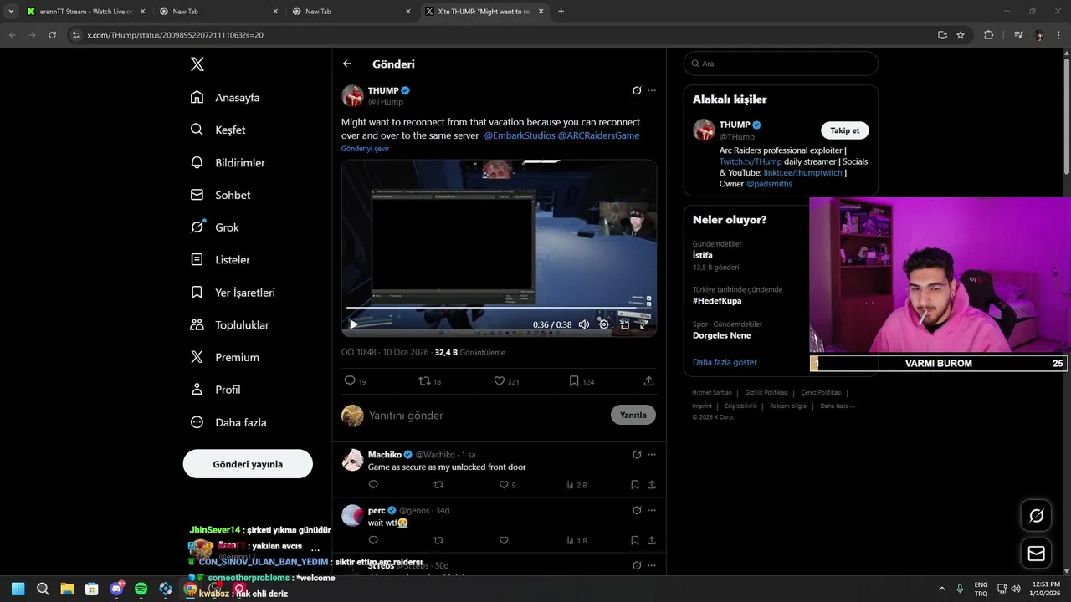Screen dimensions: 1071x602
Task: Bookmark this page with the star icon
Action: click(x=961, y=35)
